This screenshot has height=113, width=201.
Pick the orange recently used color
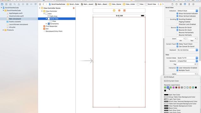click(x=190, y=88)
